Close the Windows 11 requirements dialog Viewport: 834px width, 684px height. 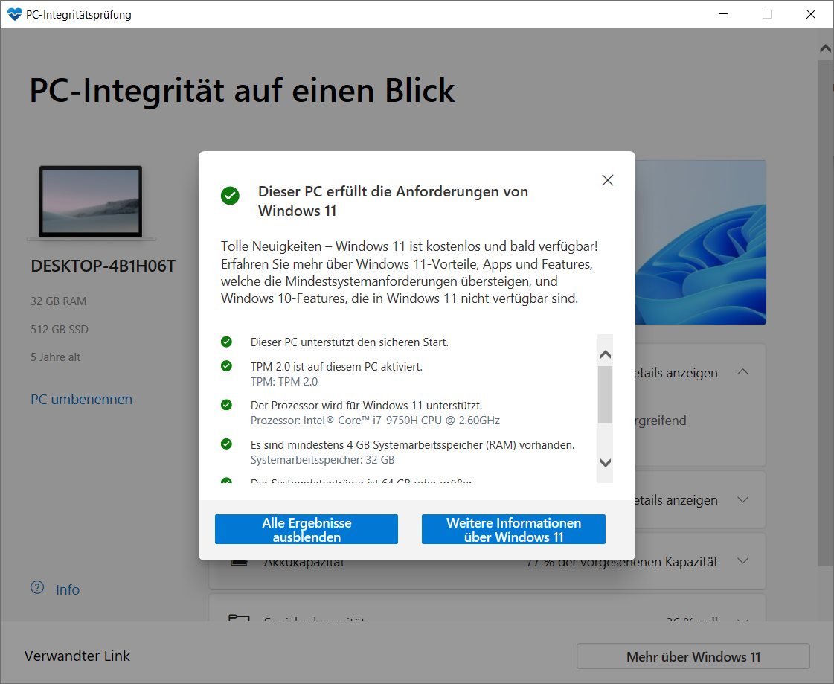click(607, 180)
